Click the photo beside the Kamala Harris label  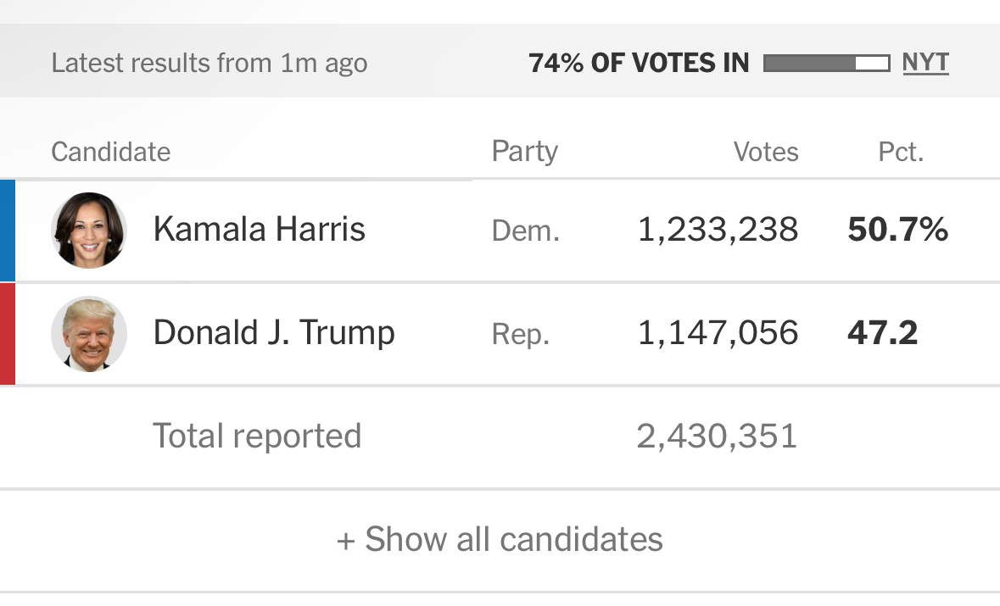click(x=89, y=230)
